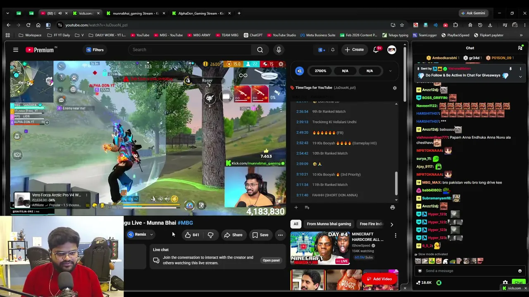Viewport: 529px width, 297px height.
Task: Select From Munna bhai gaming chip
Action: click(329, 224)
